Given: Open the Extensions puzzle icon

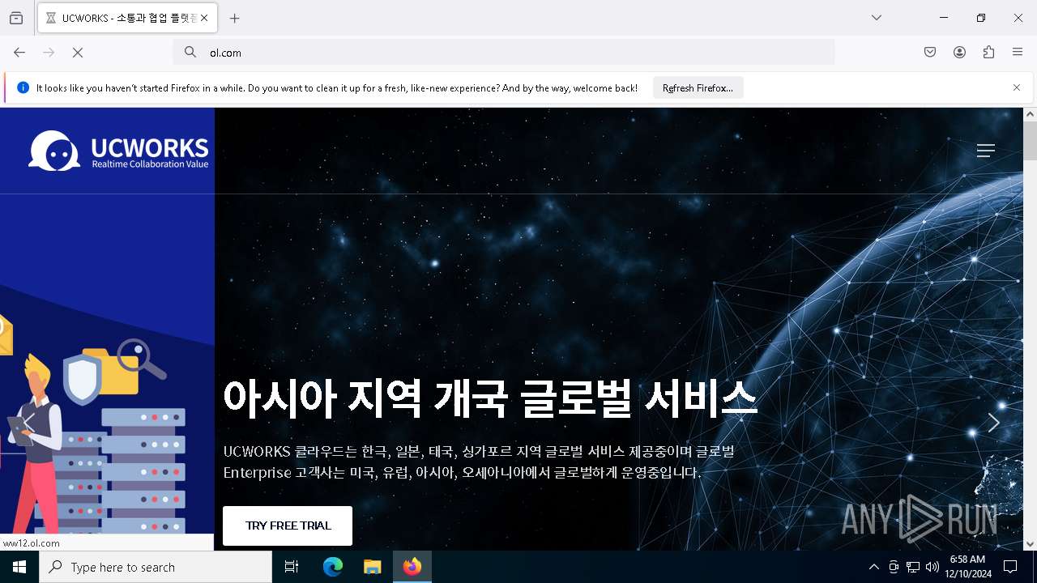Looking at the screenshot, I should (988, 52).
